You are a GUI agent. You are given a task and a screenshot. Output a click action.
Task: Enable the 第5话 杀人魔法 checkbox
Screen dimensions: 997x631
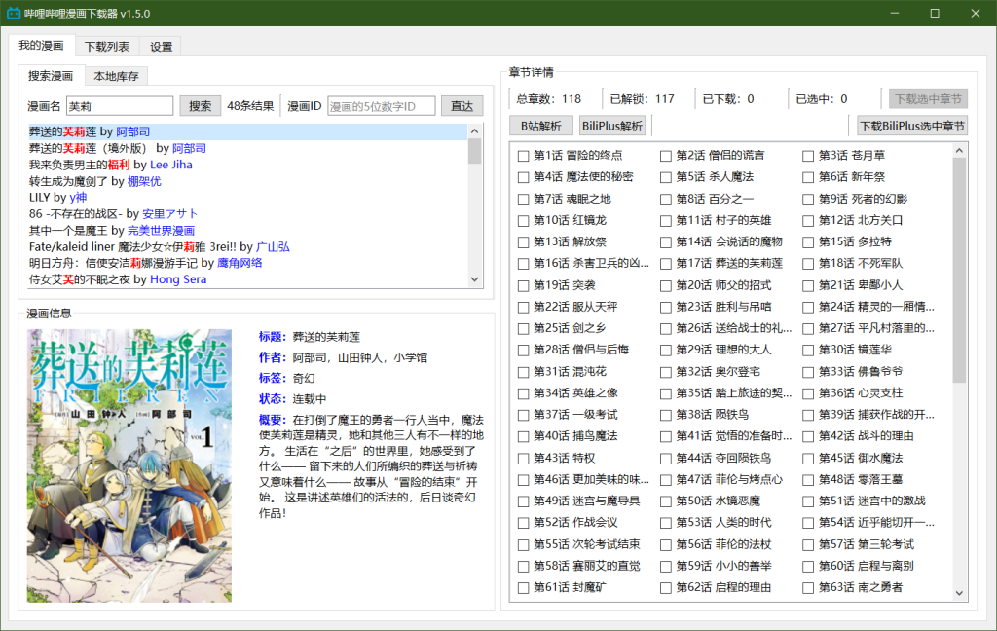[x=664, y=174]
